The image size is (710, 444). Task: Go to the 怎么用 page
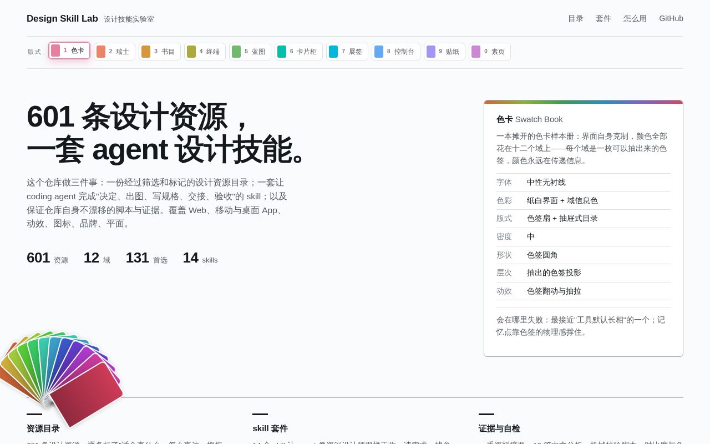click(x=635, y=18)
